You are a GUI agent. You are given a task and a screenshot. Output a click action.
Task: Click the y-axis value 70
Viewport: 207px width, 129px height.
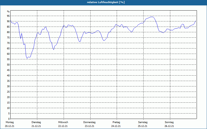pyautogui.click(x=8, y=43)
